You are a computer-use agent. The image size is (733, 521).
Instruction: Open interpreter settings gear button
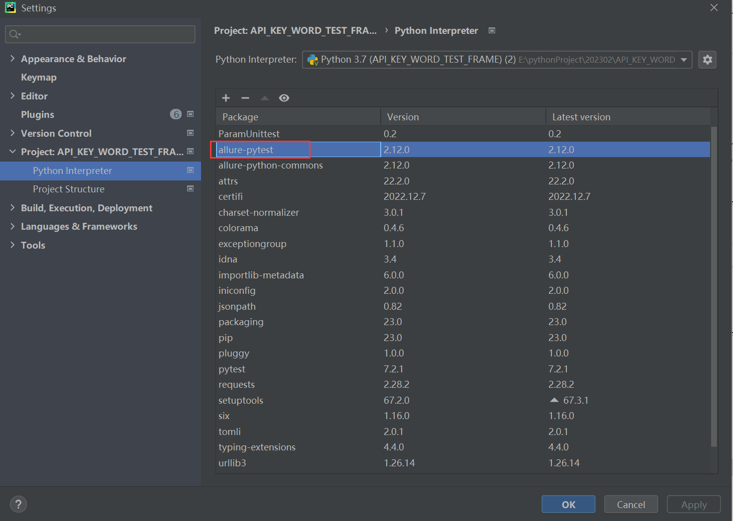click(x=707, y=60)
